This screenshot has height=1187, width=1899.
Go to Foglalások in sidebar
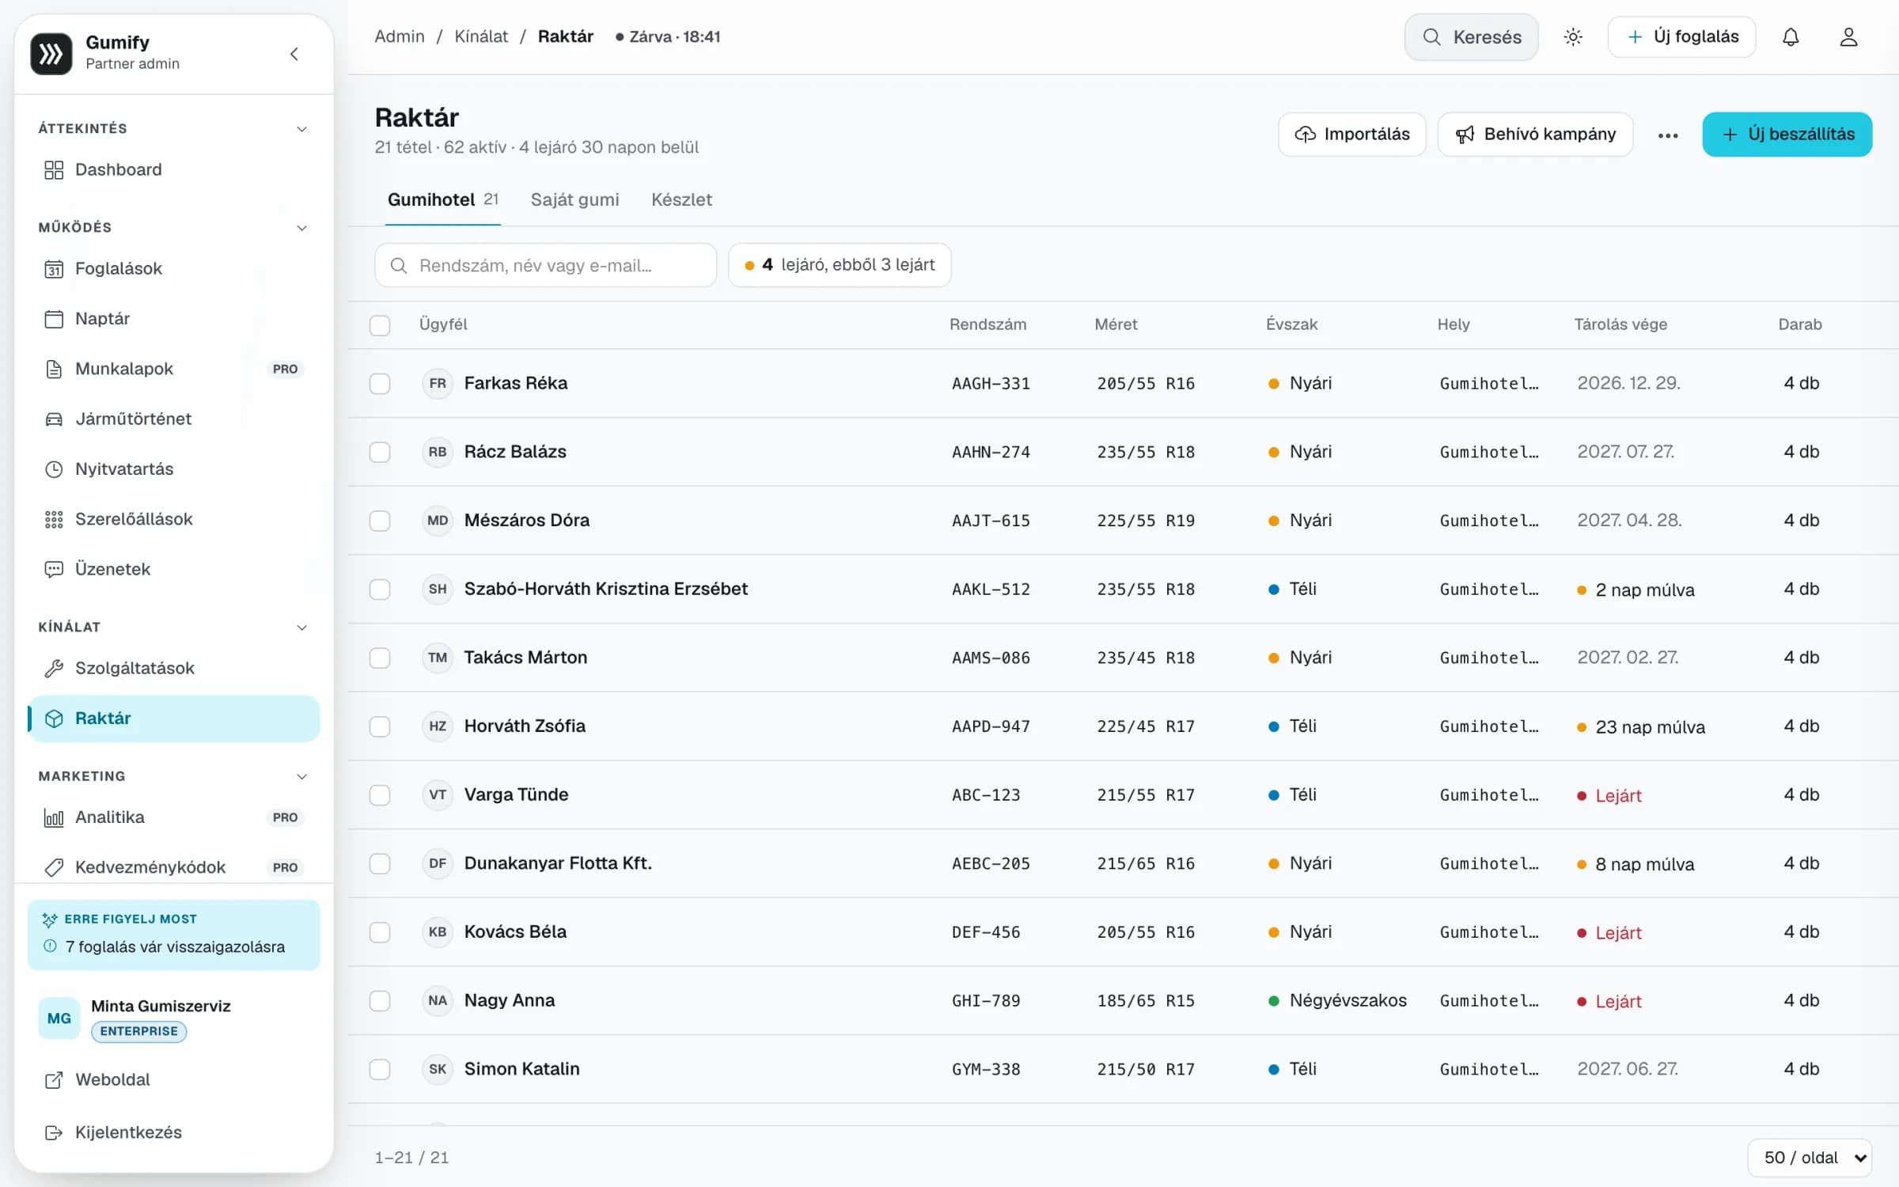point(174,268)
